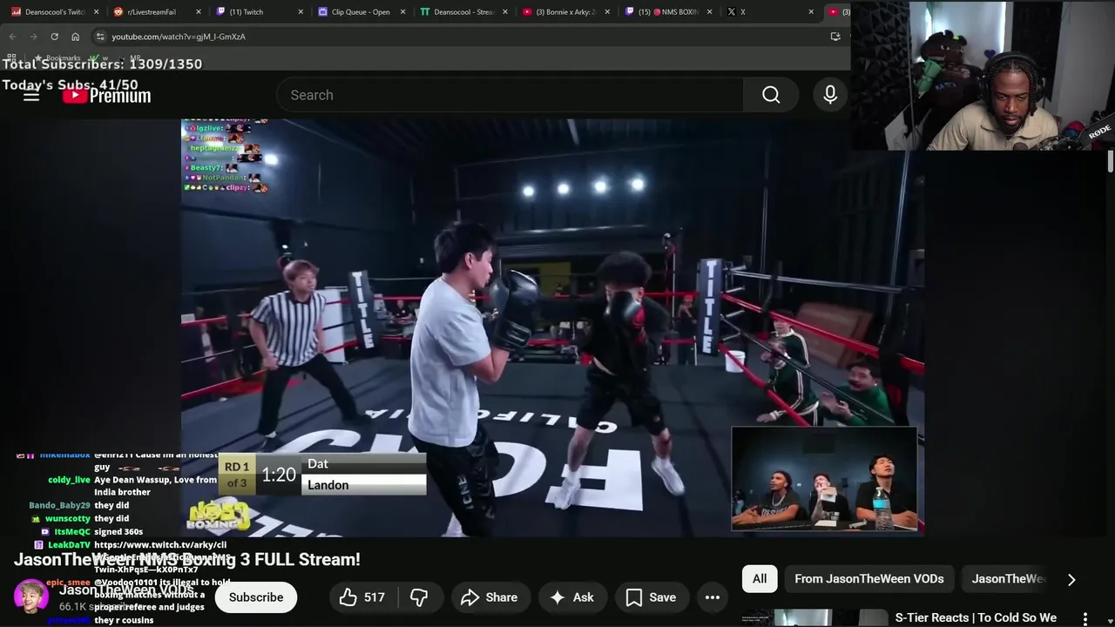Screen dimensions: 1115x627
Task: Open apps grid in bookmarks bar
Action: [x=11, y=57]
